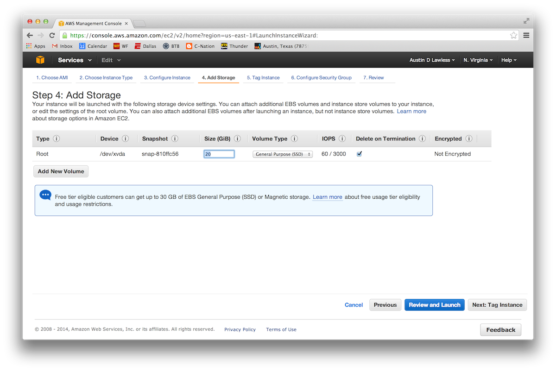The height and width of the screenshot is (371, 556).
Task: Open the Calendar bookmark
Action: click(93, 46)
